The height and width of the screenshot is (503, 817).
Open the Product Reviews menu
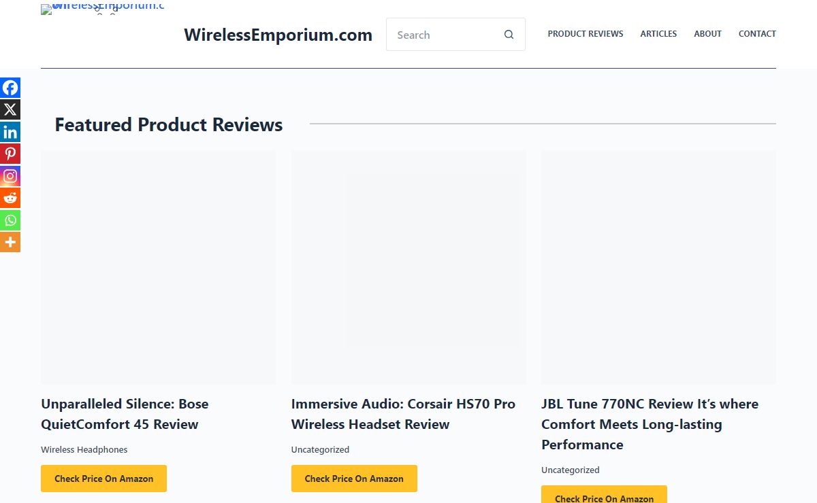585,34
